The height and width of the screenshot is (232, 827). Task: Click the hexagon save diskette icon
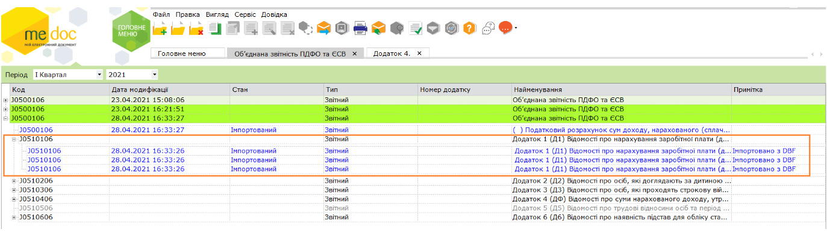point(342,28)
